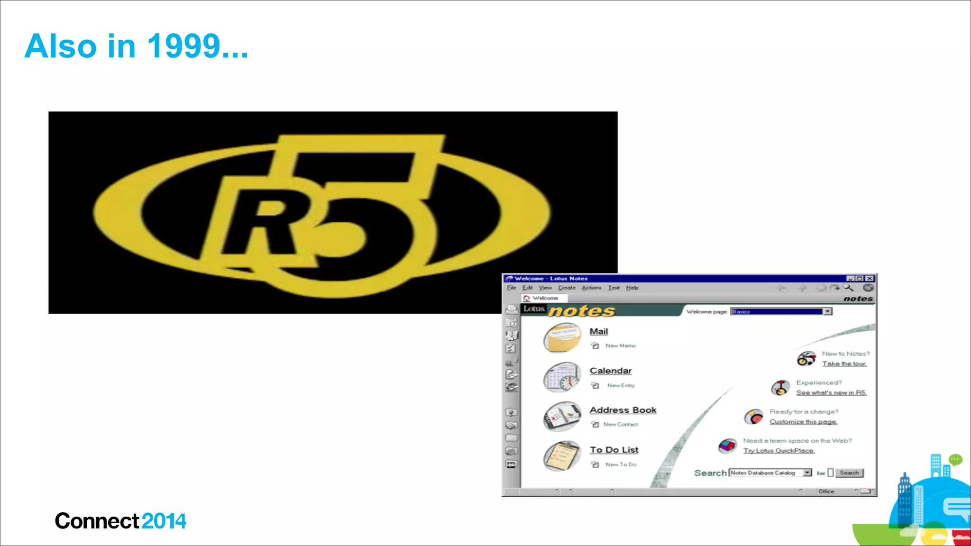Click the unicycle R5 icon
The height and width of the screenshot is (546, 971).
point(780,388)
